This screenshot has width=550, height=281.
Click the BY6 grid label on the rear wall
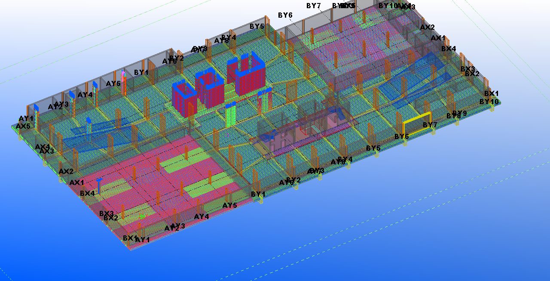click(285, 15)
